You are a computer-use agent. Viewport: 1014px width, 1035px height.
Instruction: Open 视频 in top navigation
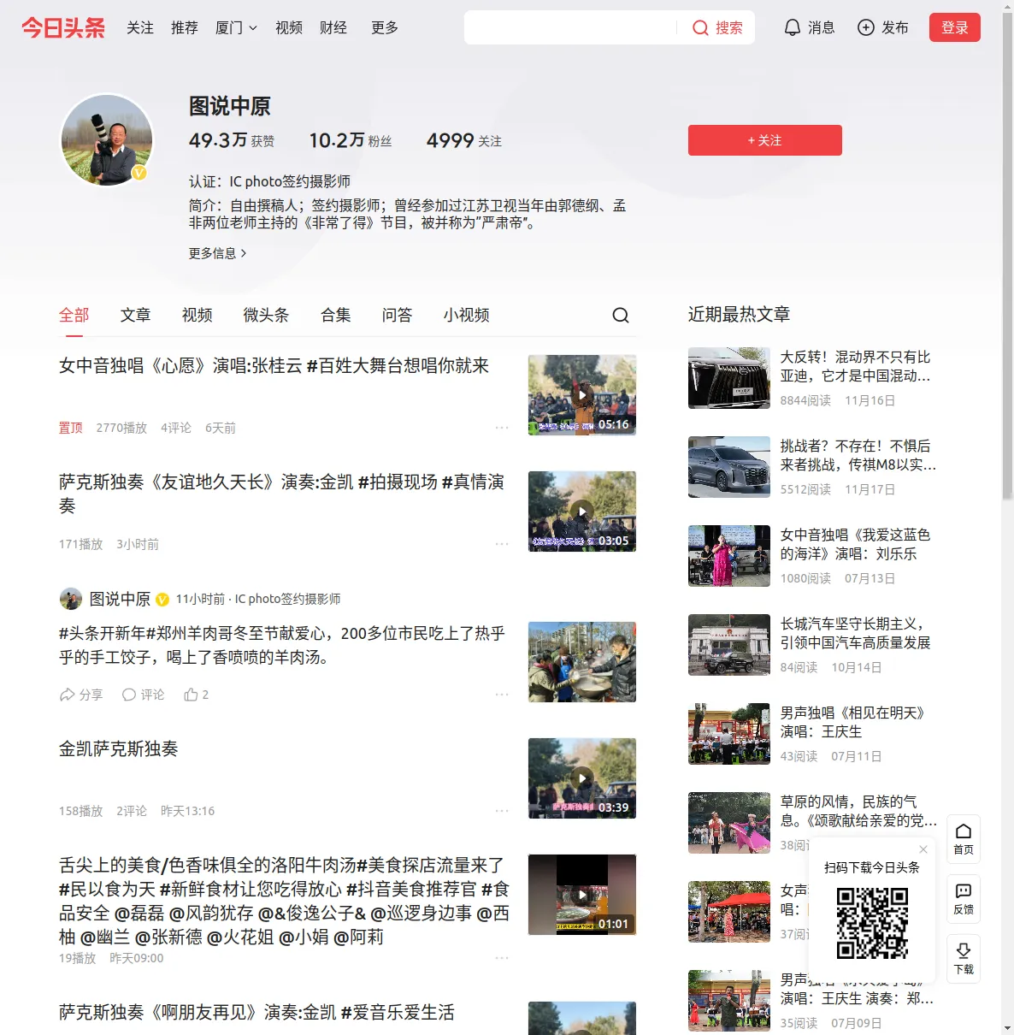(289, 27)
